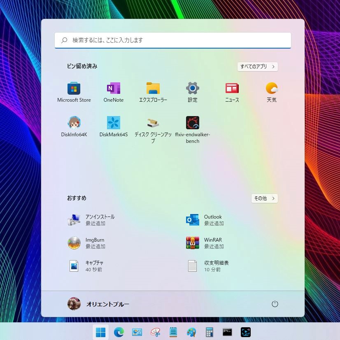This screenshot has height=340, width=340.
Task: Open Microsoft Edge from taskbar
Action: (x=119, y=332)
